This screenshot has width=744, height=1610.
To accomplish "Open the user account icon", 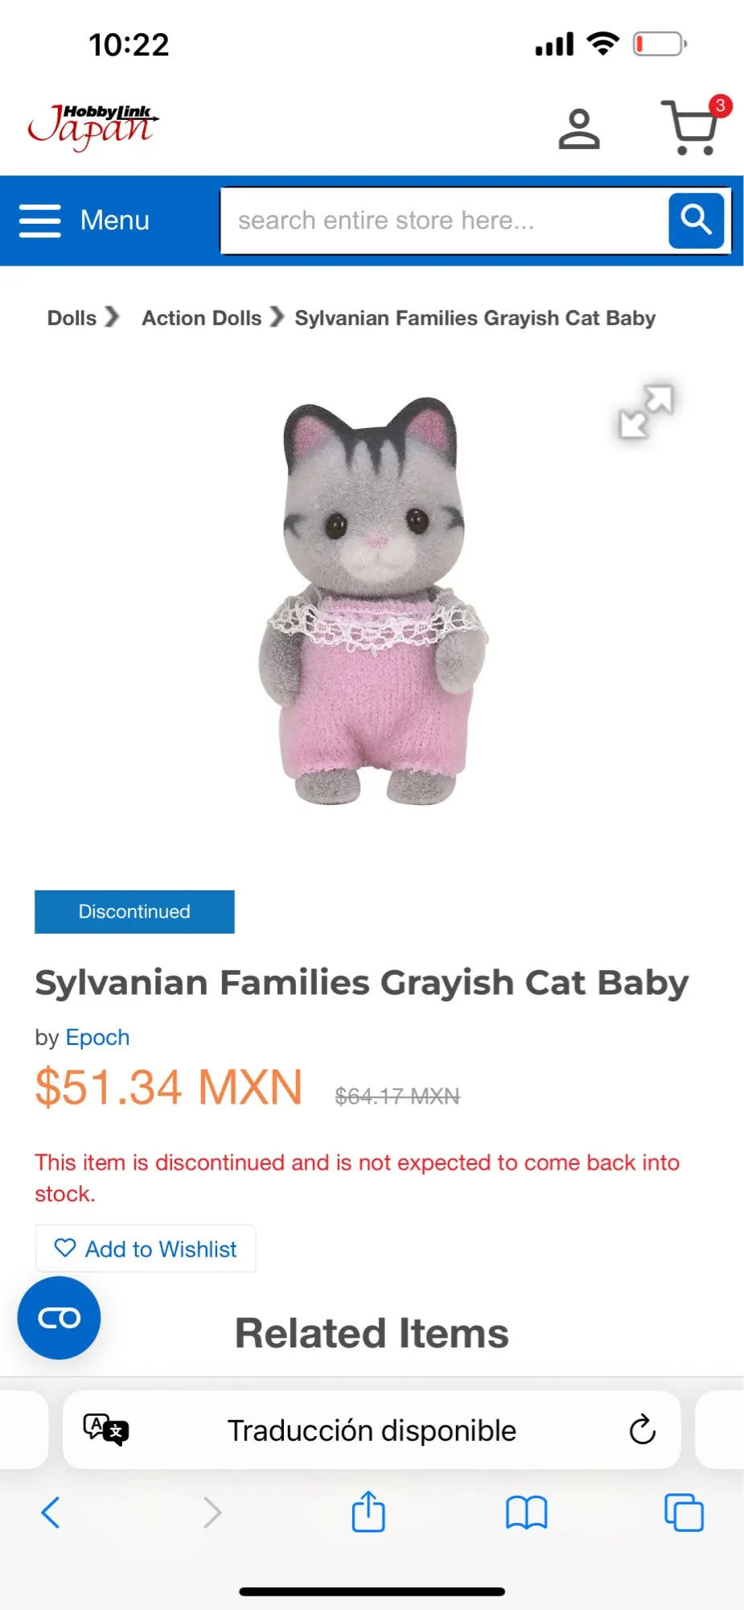I will click(x=579, y=129).
